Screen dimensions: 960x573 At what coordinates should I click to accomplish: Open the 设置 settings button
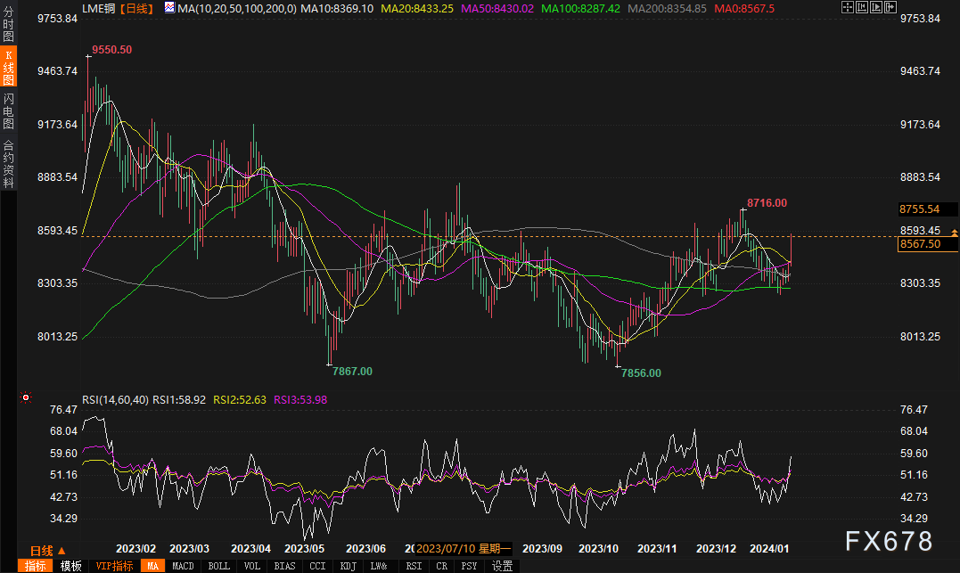pyautogui.click(x=503, y=566)
